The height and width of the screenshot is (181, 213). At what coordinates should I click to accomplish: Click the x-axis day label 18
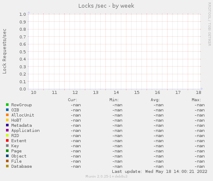(198, 93)
